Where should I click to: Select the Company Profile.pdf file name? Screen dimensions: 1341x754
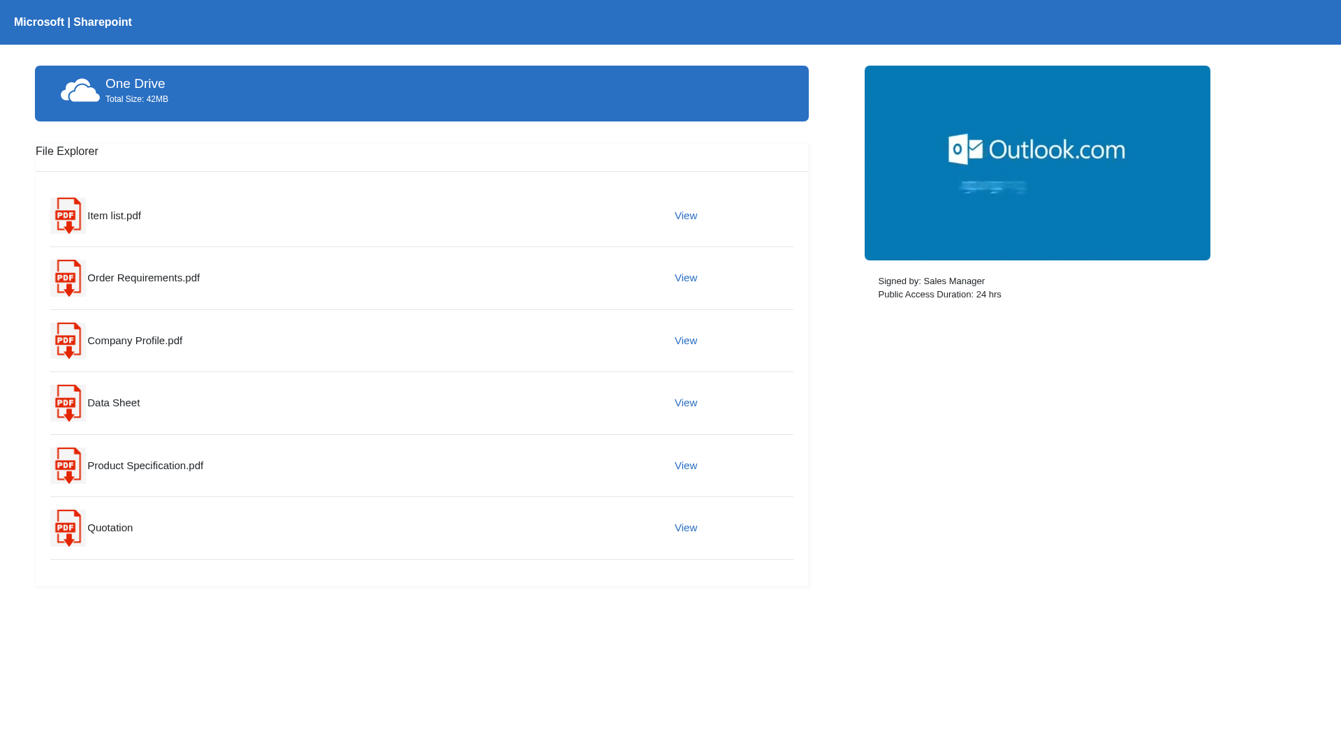point(135,341)
